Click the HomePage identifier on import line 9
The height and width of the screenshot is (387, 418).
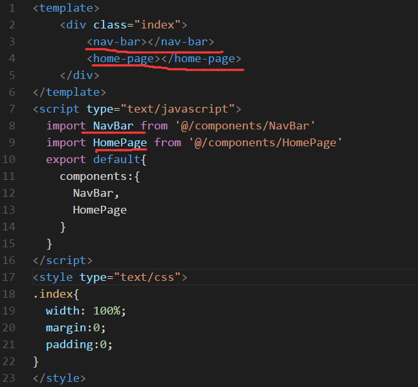pos(120,142)
